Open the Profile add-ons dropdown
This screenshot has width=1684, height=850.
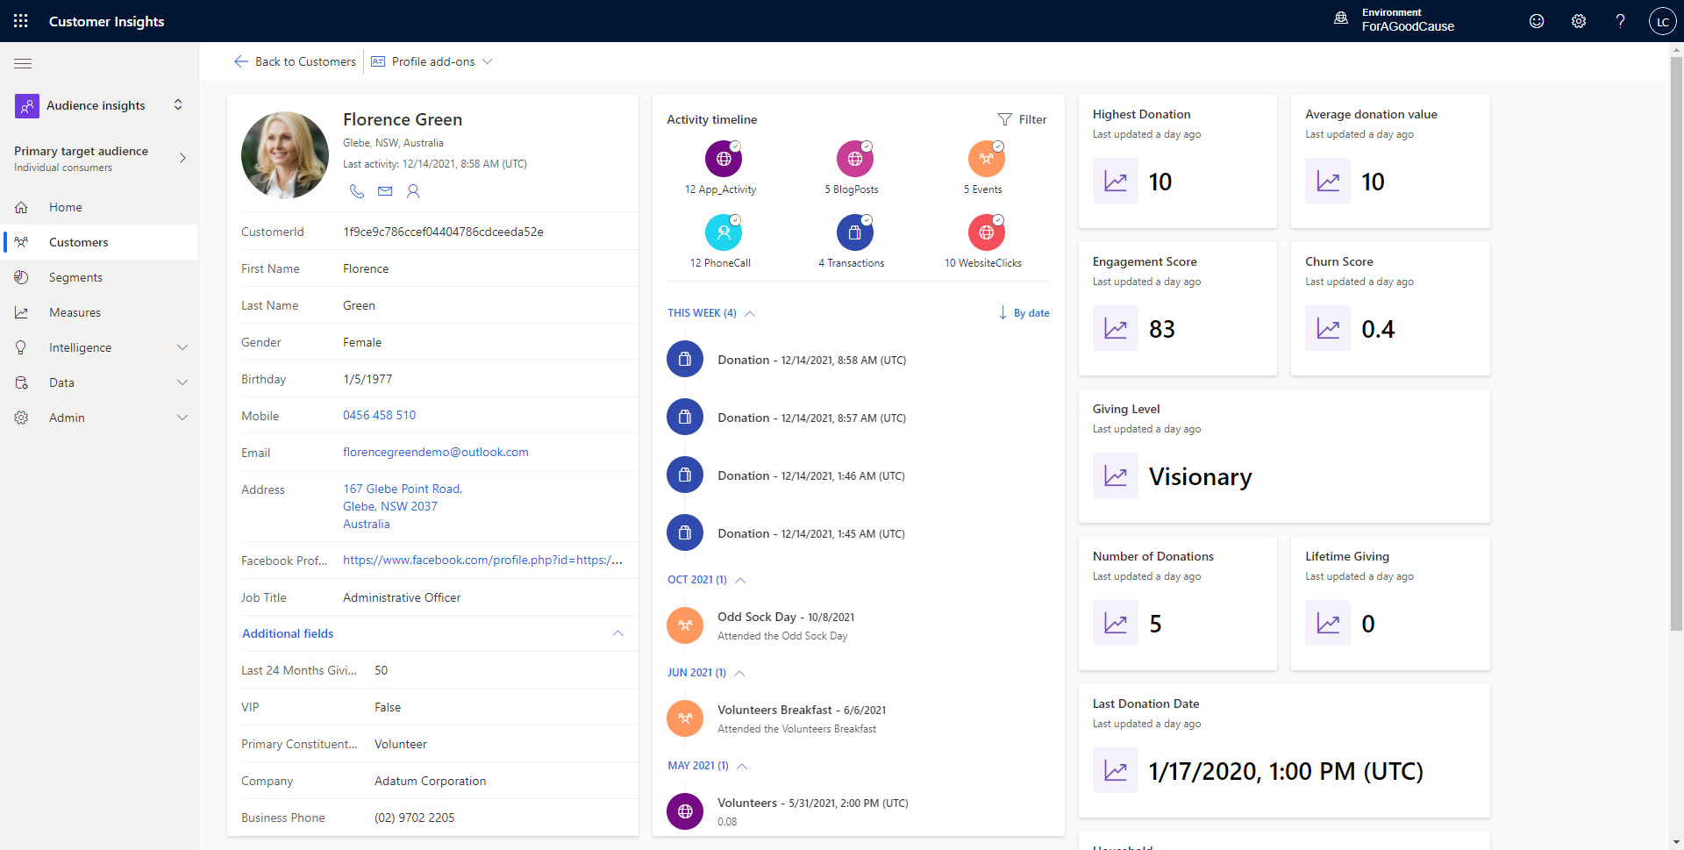(432, 61)
